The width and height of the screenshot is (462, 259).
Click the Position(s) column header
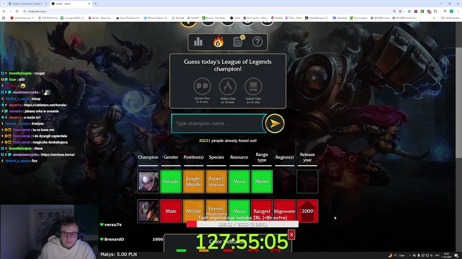point(193,157)
